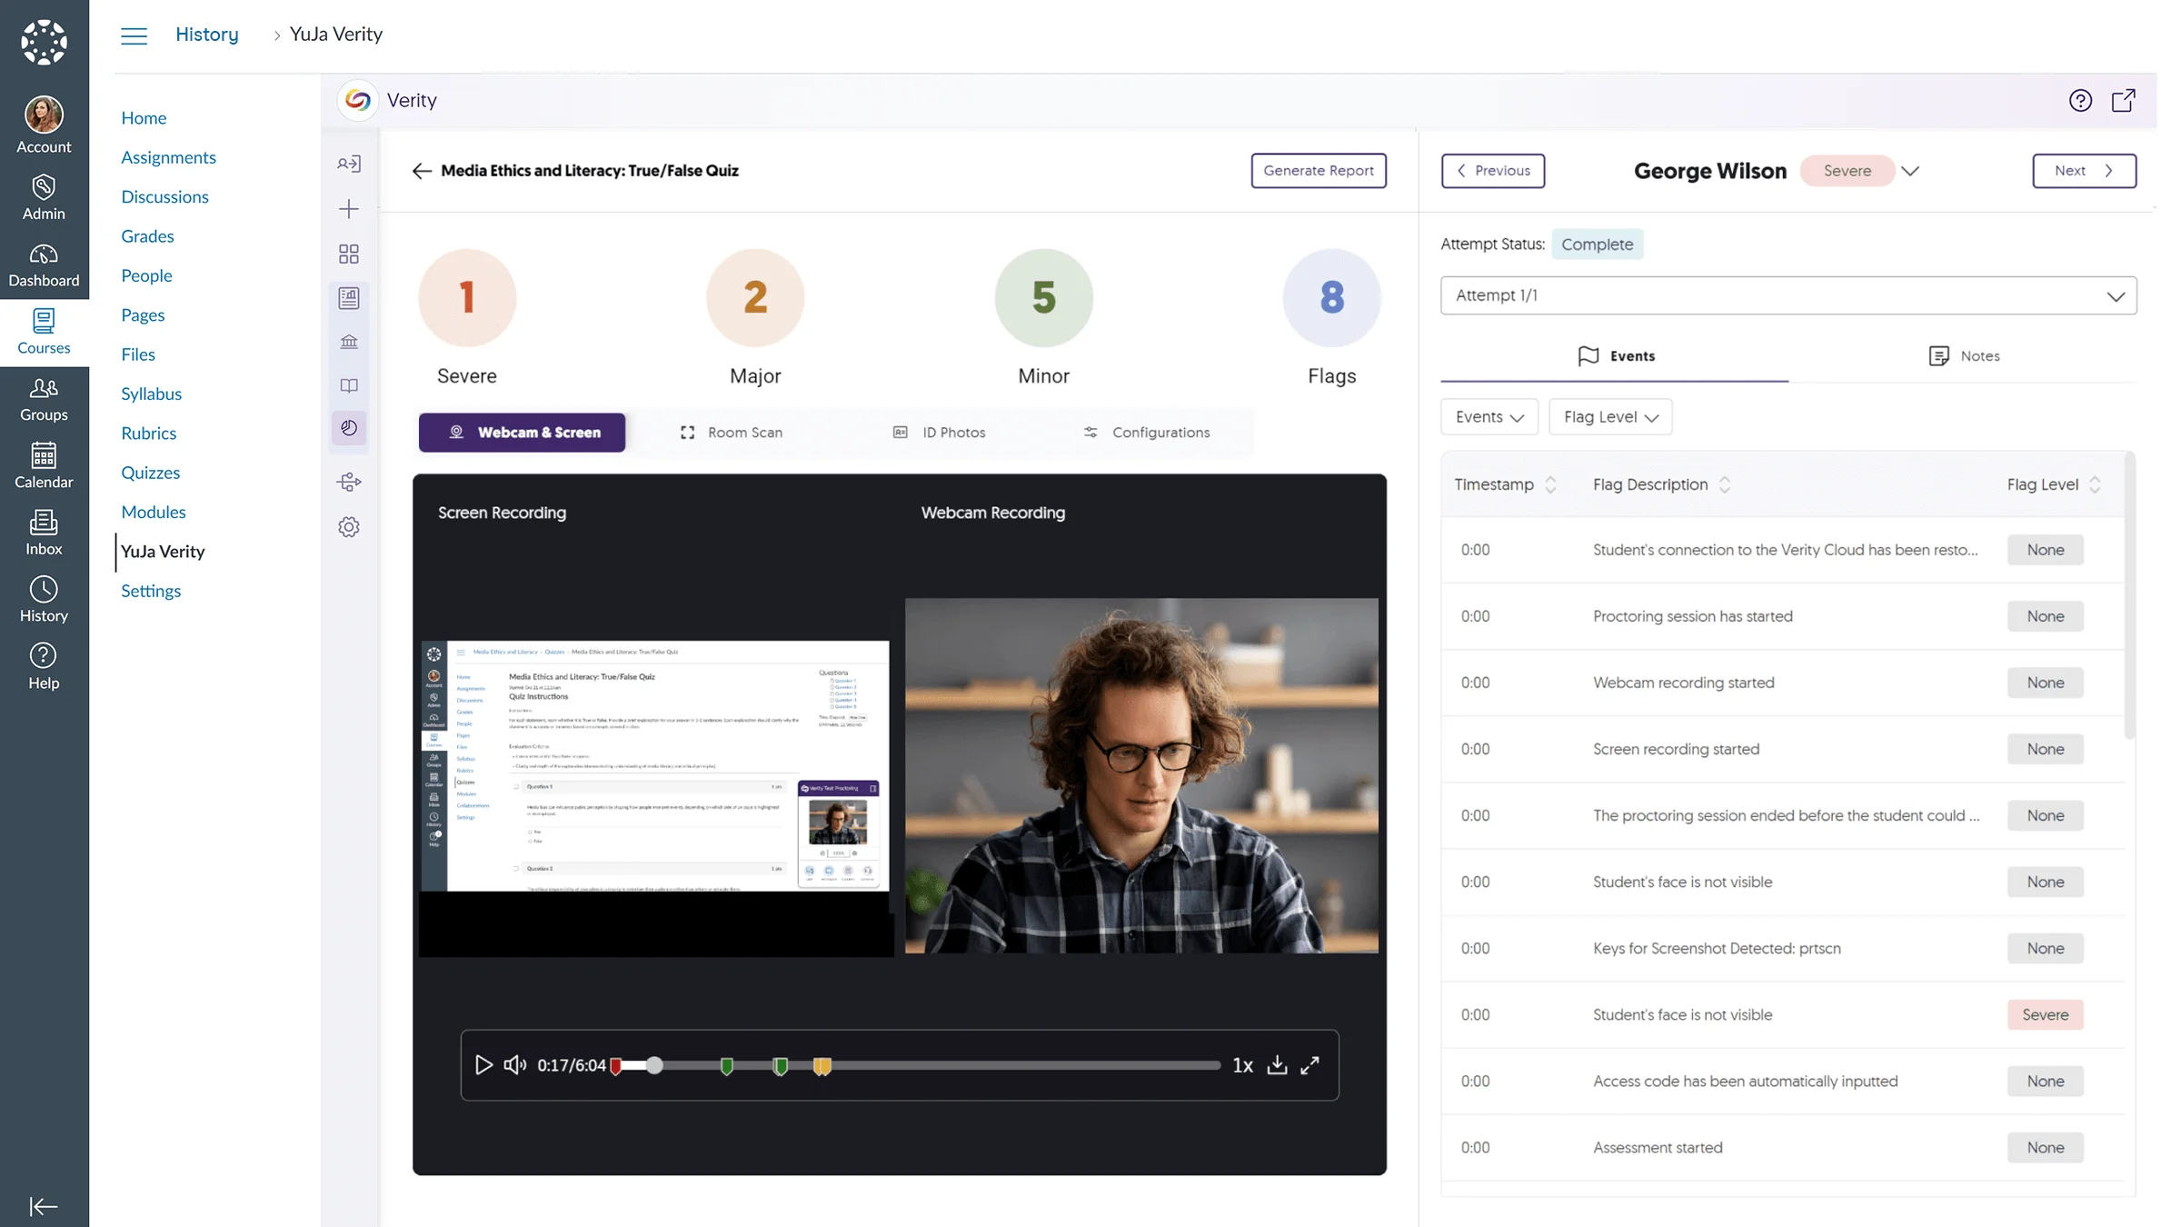Open Canvas logo home icon
The width and height of the screenshot is (2181, 1227).
(x=44, y=43)
